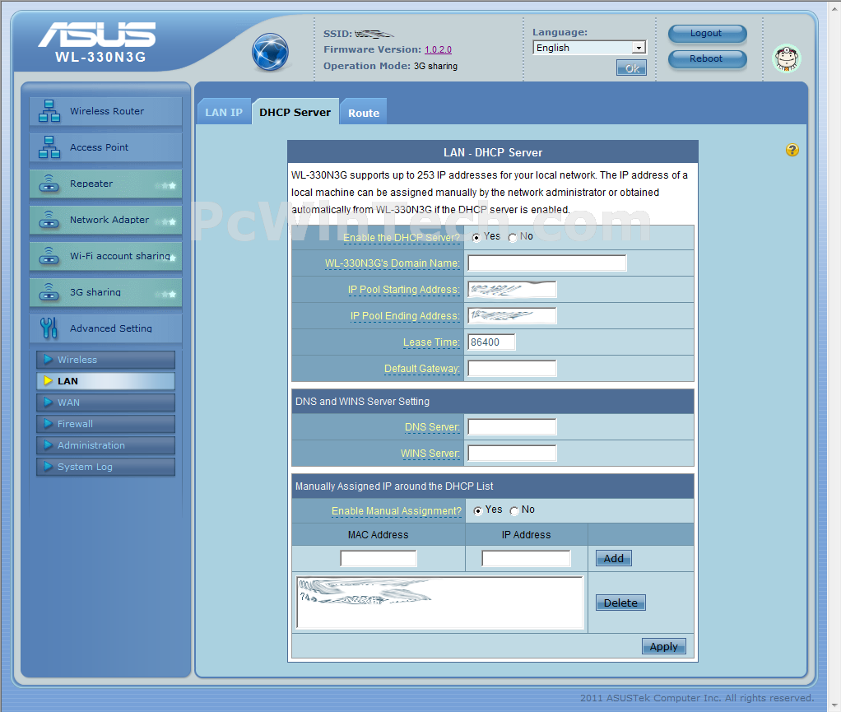Open the WAN settings menu
Screen dimensions: 841x712
(105, 403)
